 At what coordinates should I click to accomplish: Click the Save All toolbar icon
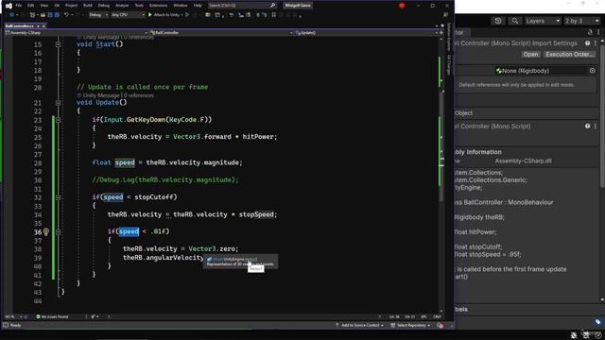57,15
